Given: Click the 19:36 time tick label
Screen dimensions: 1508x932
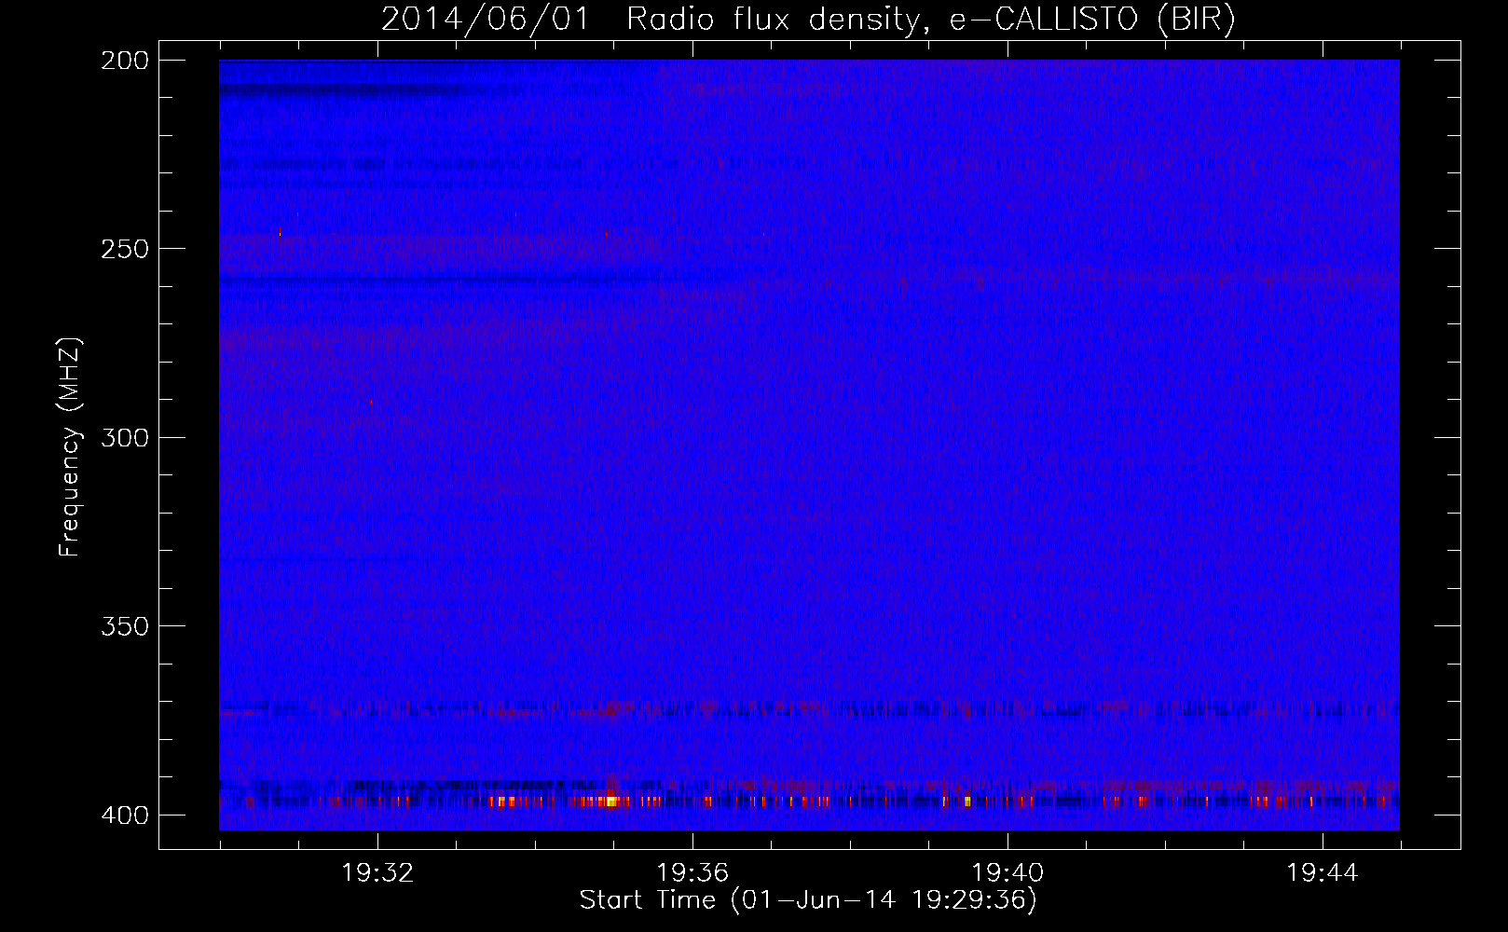Looking at the screenshot, I should tap(692, 873).
